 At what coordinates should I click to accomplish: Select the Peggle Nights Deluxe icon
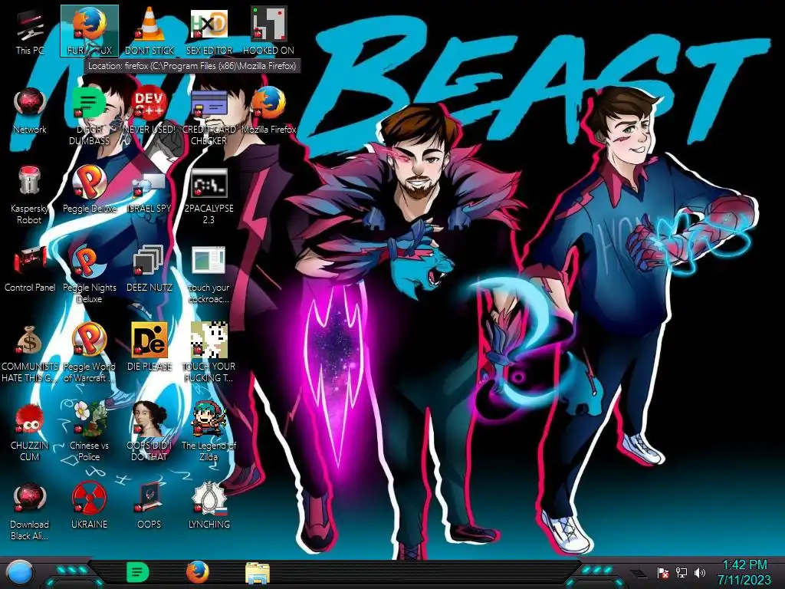click(90, 274)
